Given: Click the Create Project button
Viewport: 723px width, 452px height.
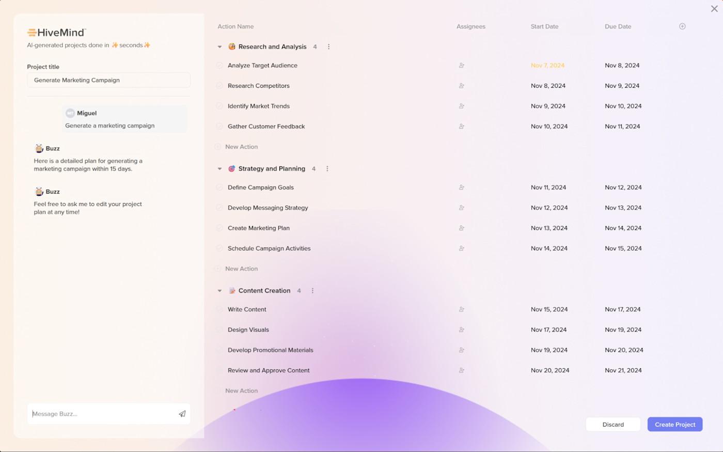Looking at the screenshot, I should click(x=674, y=424).
